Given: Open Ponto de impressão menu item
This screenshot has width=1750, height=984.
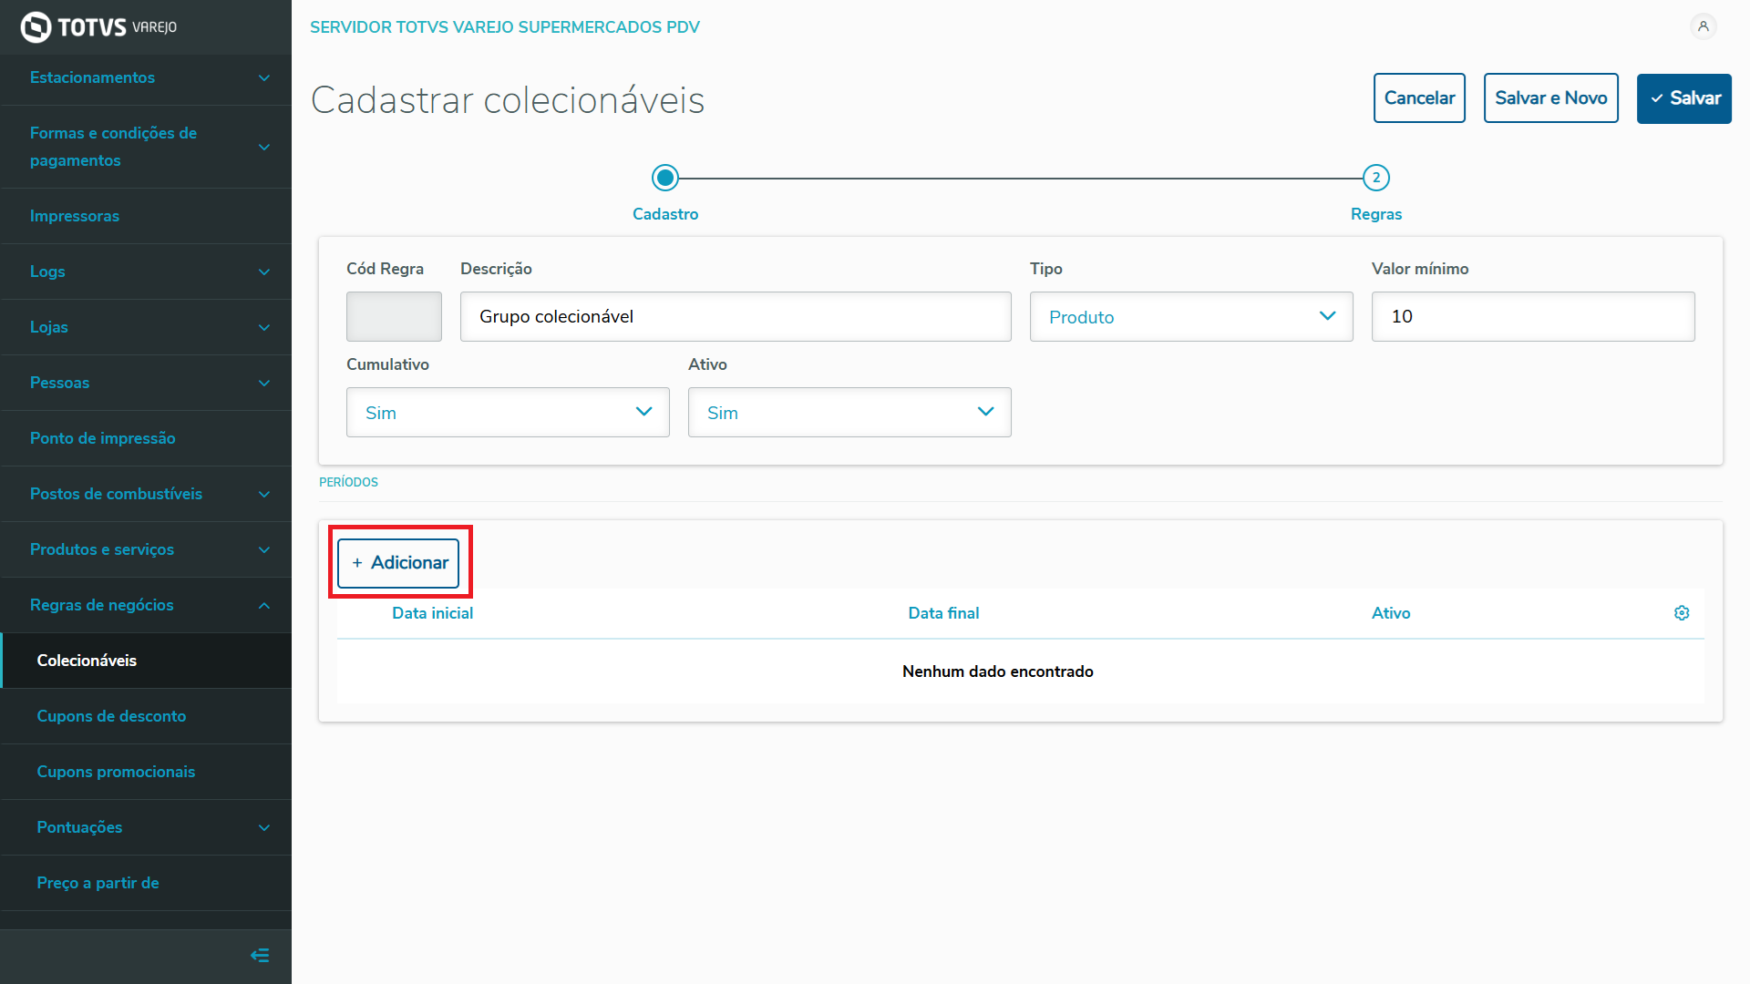Looking at the screenshot, I should point(102,438).
